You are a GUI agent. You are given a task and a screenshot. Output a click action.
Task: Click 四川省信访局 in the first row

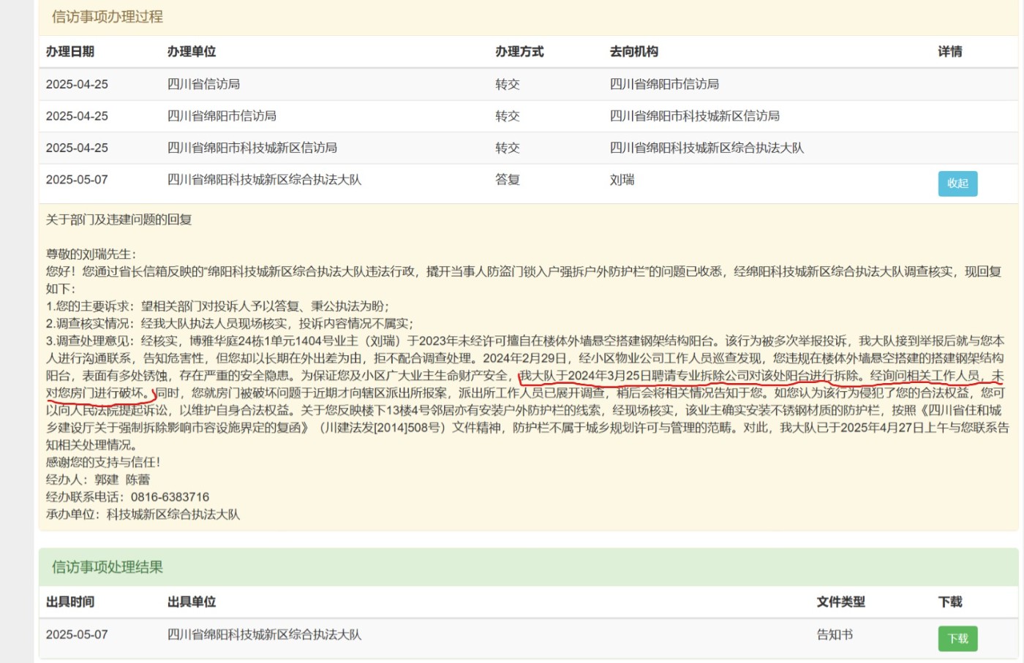pyautogui.click(x=203, y=84)
